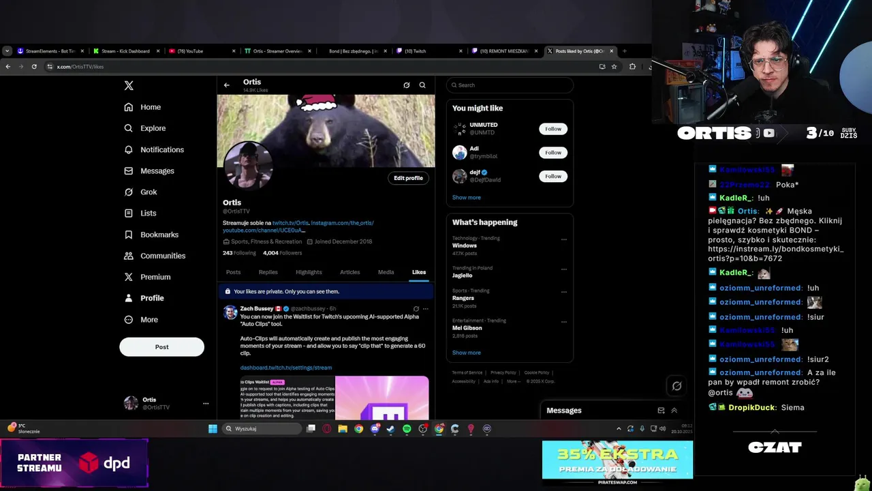The width and height of the screenshot is (872, 491).
Task: Switch to the Posts tab
Action: [x=233, y=272]
